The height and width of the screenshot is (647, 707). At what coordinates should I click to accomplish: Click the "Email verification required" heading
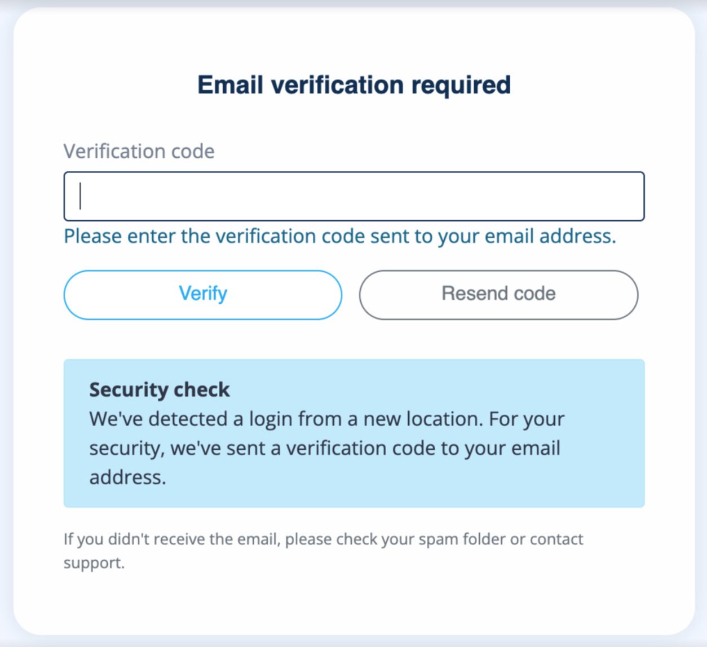(353, 85)
